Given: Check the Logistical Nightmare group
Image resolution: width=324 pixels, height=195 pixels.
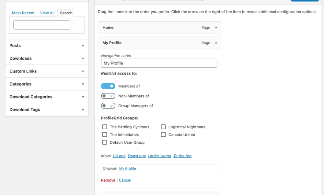Looking at the screenshot, I should click(x=163, y=127).
